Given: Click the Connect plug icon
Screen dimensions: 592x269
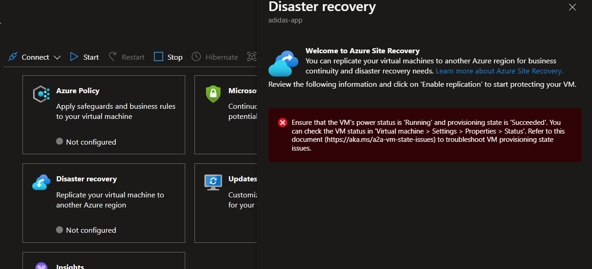Looking at the screenshot, I should [12, 56].
